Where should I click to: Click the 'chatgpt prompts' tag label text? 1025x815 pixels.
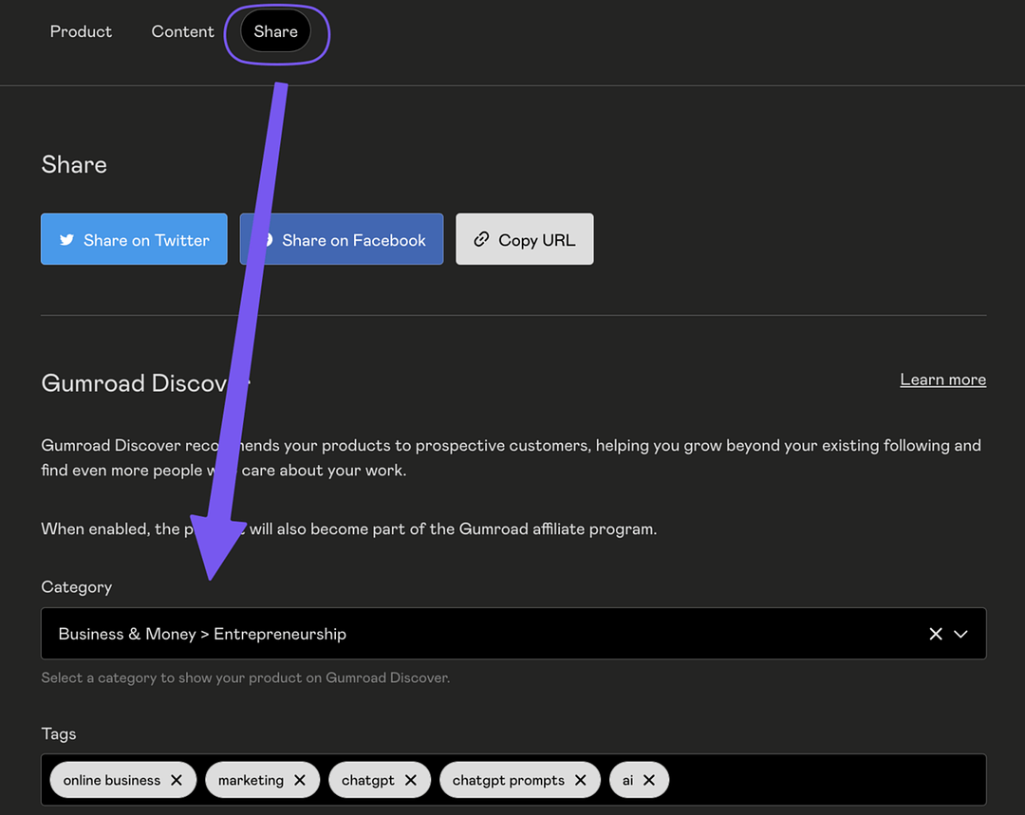coord(508,780)
